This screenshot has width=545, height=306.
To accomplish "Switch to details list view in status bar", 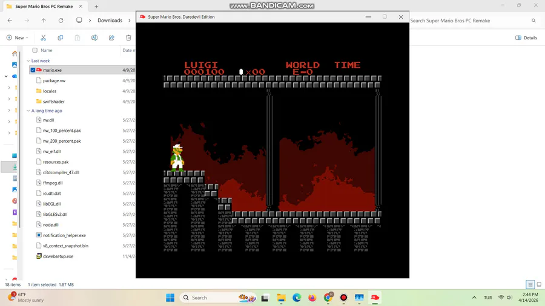I will click(530, 285).
